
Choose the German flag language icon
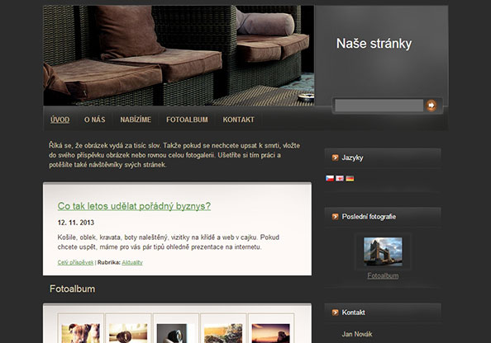pos(350,178)
